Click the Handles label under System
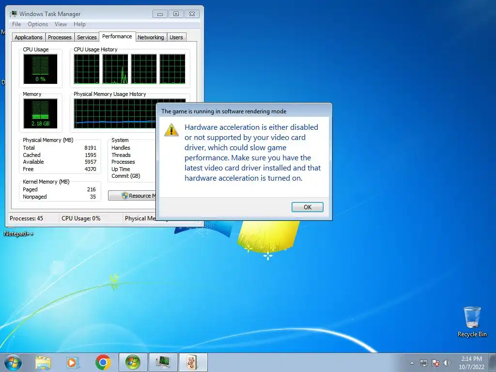Screen dimensions: 496x372 click(x=121, y=148)
